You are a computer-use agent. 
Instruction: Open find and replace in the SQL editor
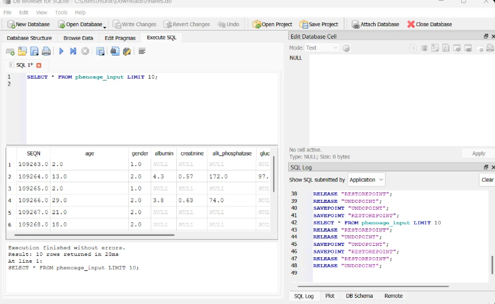point(127,51)
